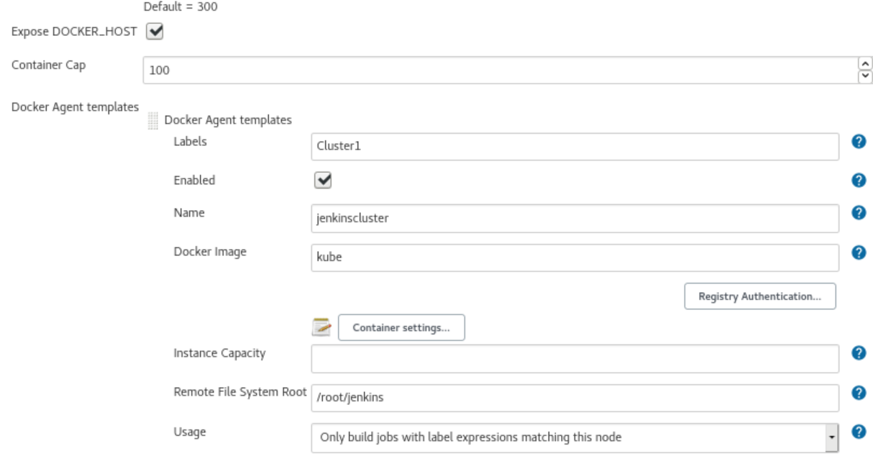Show help for Remote File System Root
Viewport: 873px width, 469px height.
[x=857, y=392]
